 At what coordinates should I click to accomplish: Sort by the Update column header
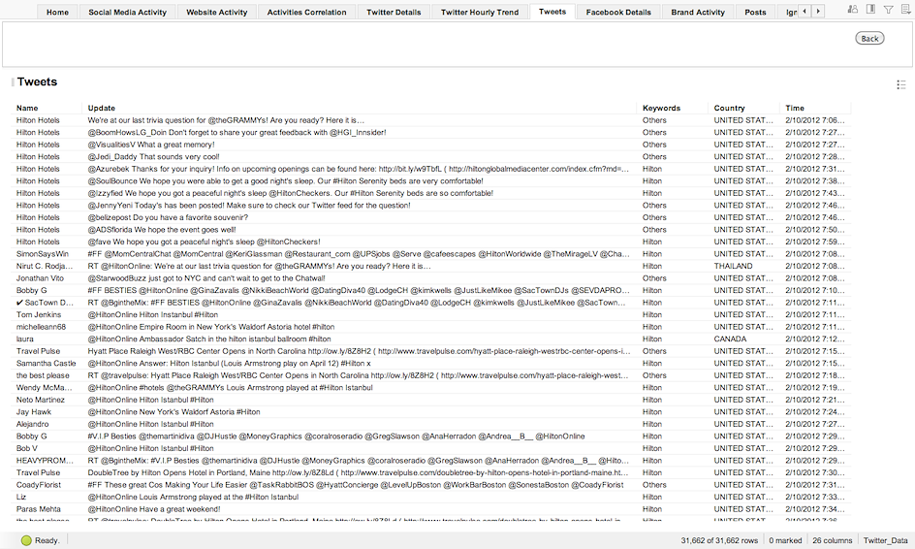[x=102, y=108]
